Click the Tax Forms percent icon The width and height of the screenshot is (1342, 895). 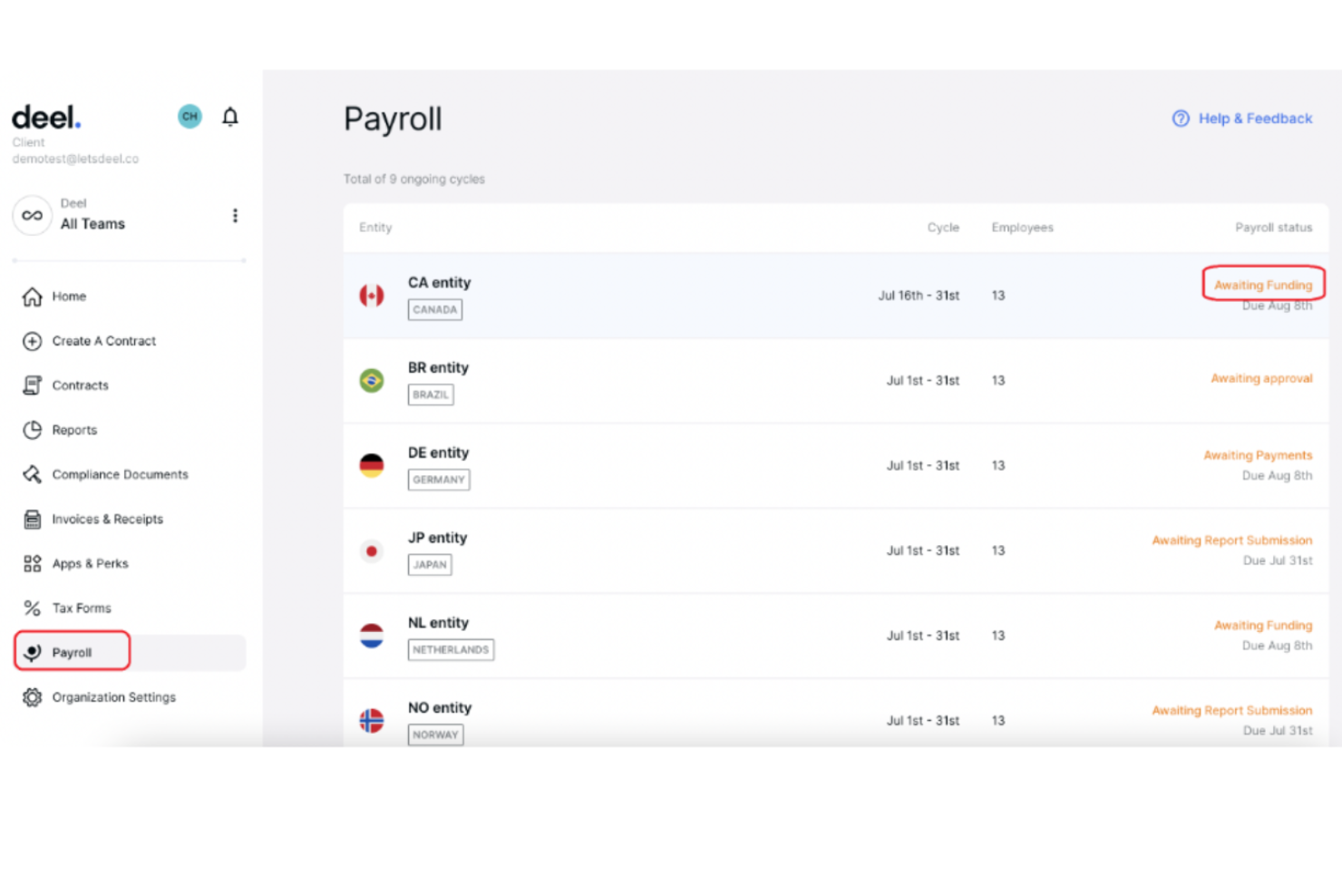[x=32, y=608]
